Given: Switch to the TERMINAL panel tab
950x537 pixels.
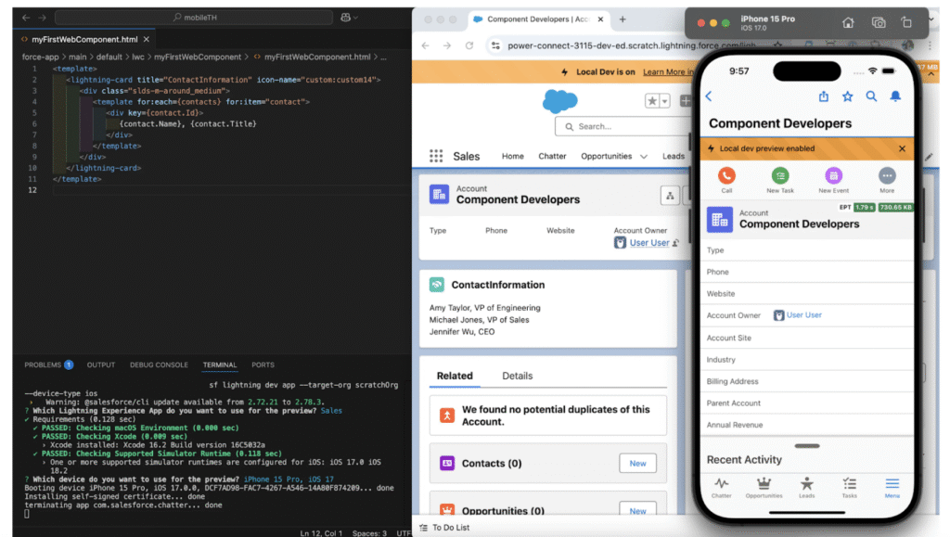Looking at the screenshot, I should (x=219, y=365).
